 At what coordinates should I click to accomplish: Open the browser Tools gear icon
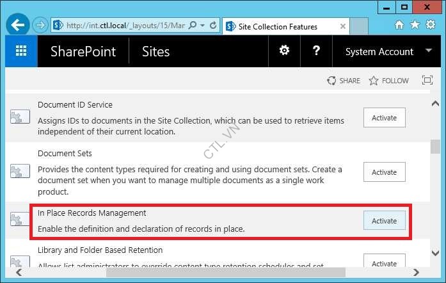(x=431, y=26)
